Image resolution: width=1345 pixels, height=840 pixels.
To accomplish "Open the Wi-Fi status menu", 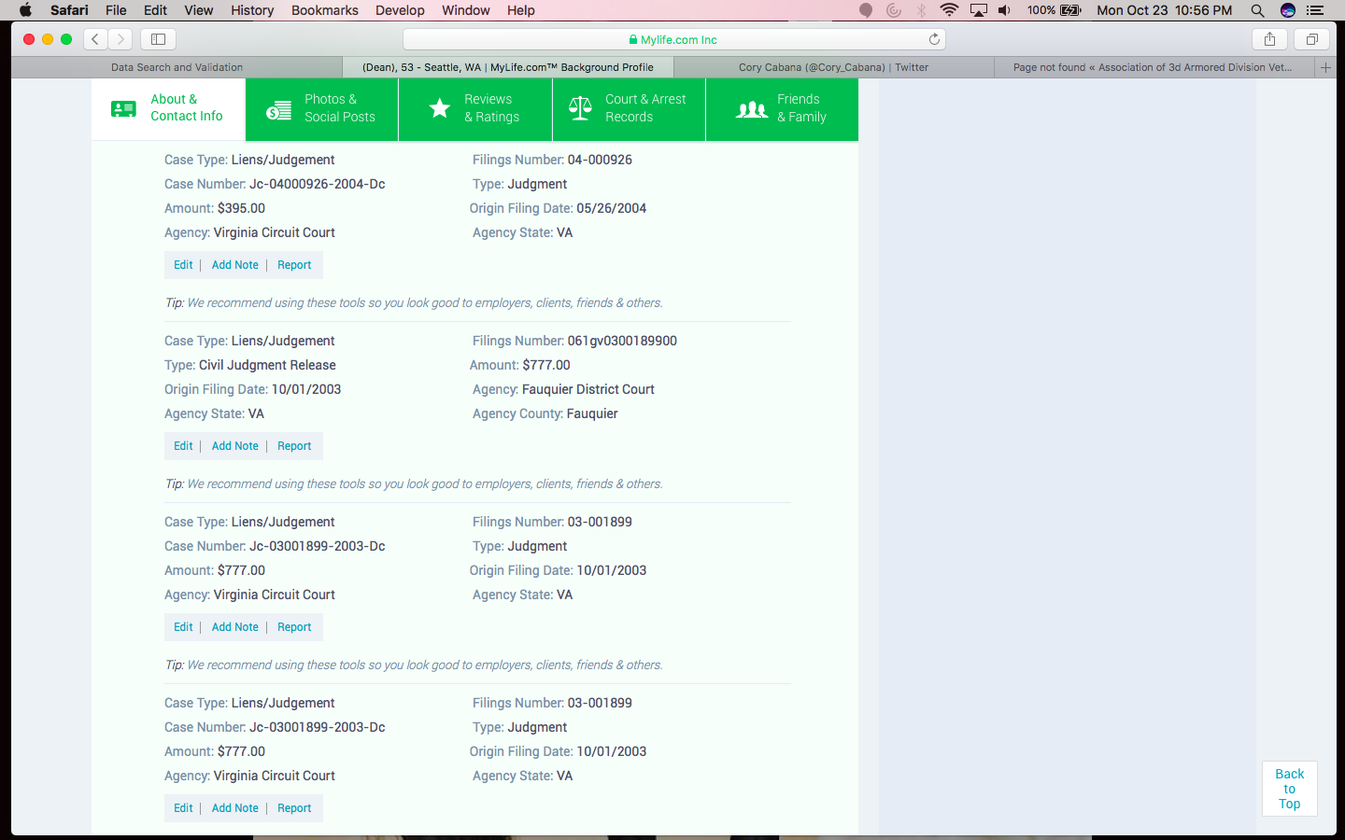I will click(949, 10).
